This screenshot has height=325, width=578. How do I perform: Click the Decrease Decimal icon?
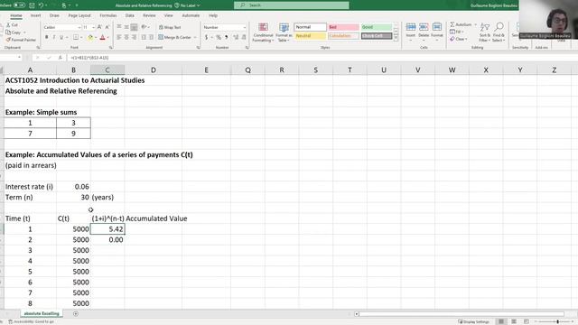click(244, 37)
